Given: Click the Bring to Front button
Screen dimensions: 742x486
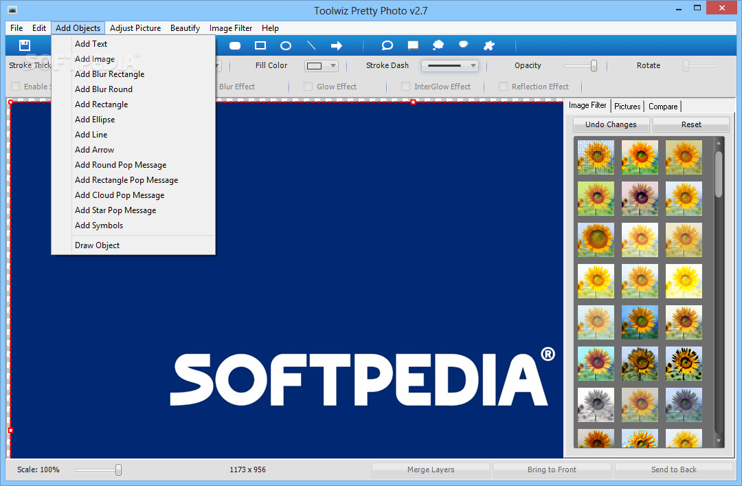Looking at the screenshot, I should click(552, 470).
